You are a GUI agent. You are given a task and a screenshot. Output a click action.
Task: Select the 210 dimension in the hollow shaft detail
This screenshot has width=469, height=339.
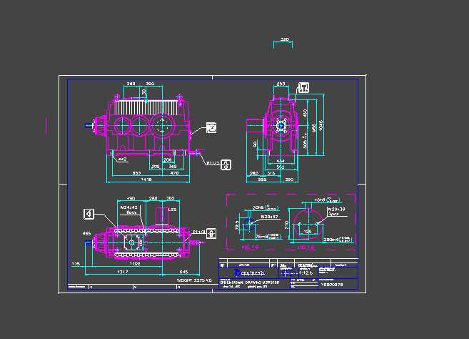pyautogui.click(x=286, y=225)
